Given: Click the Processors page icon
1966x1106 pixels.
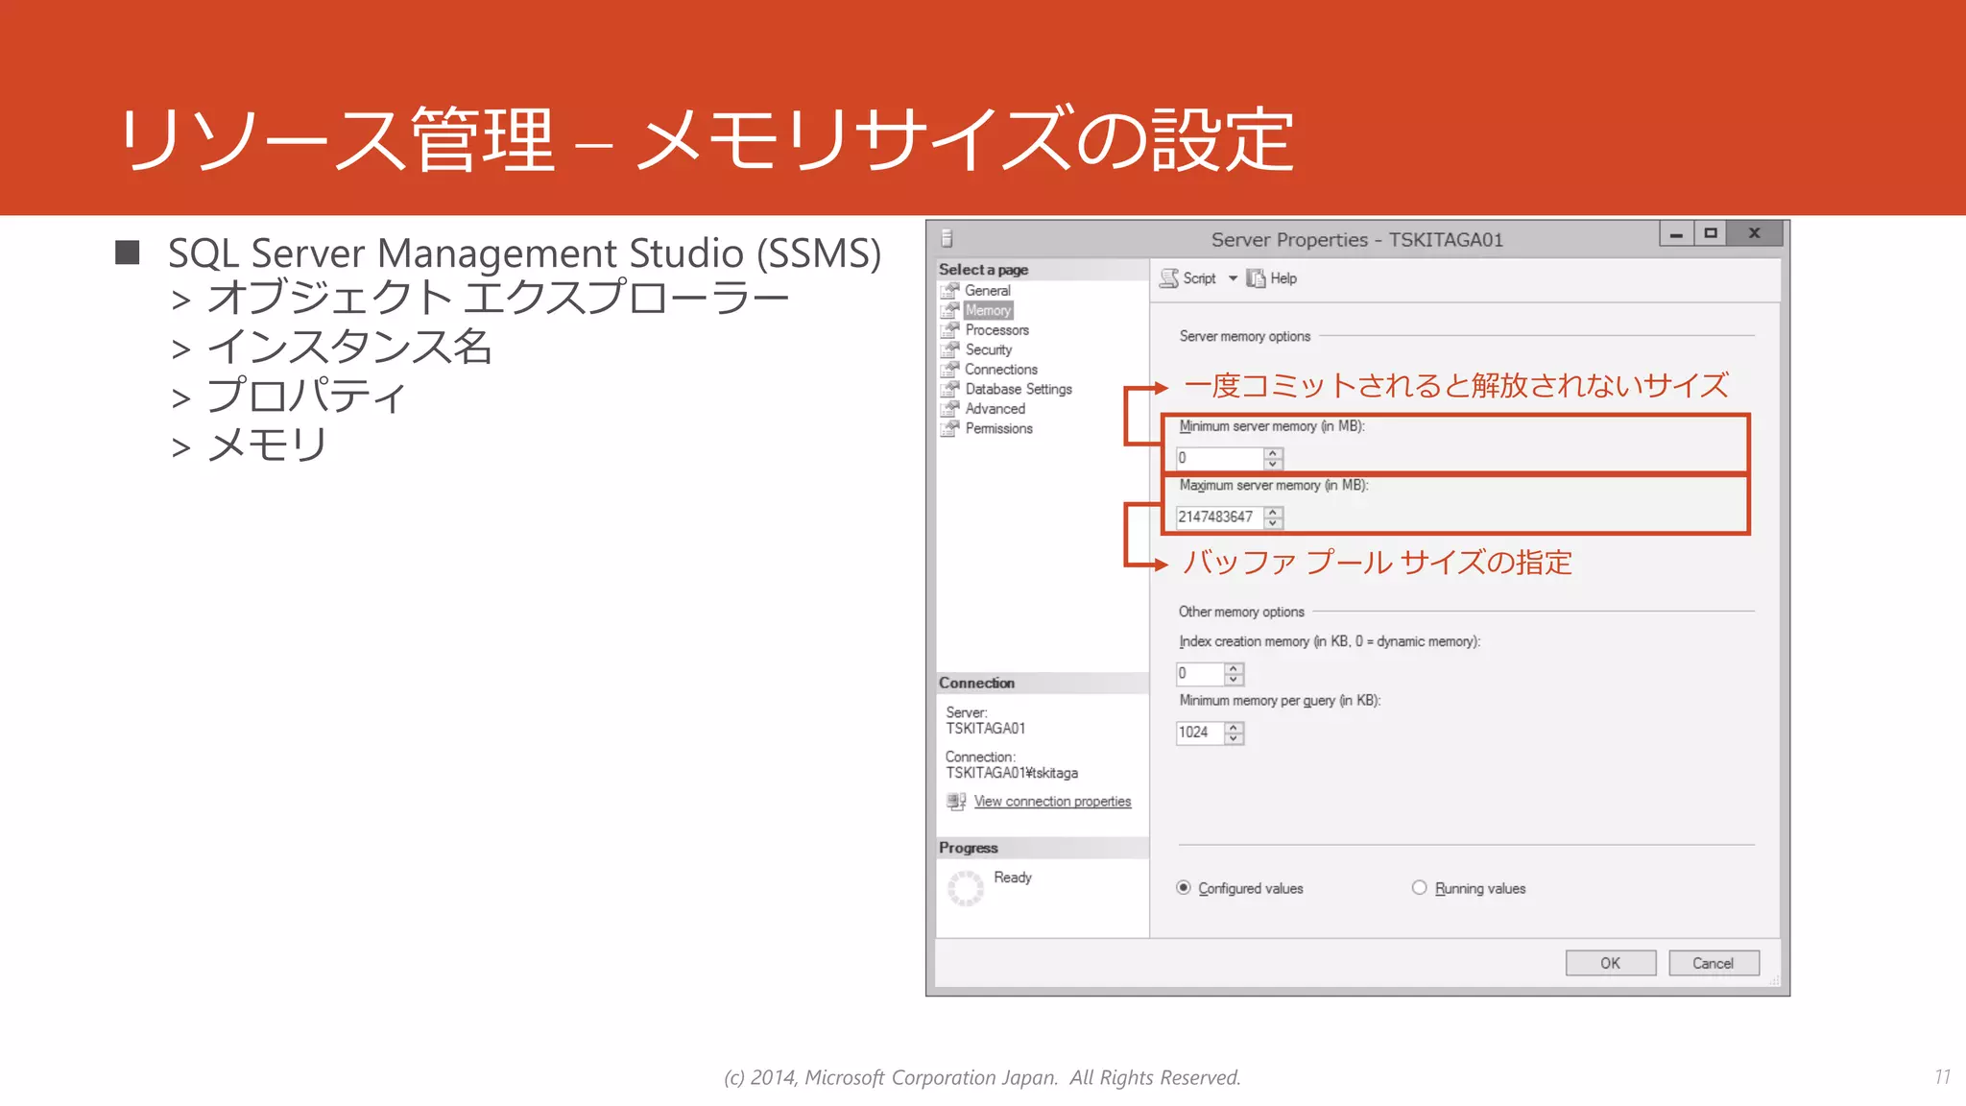Looking at the screenshot, I should [949, 329].
